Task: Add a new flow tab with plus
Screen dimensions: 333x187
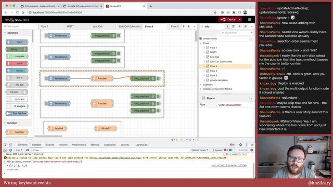Action: coord(188,26)
